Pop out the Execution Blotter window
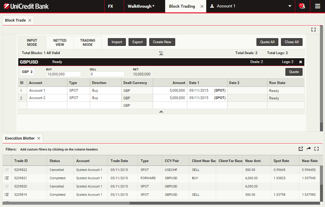 [301, 149]
